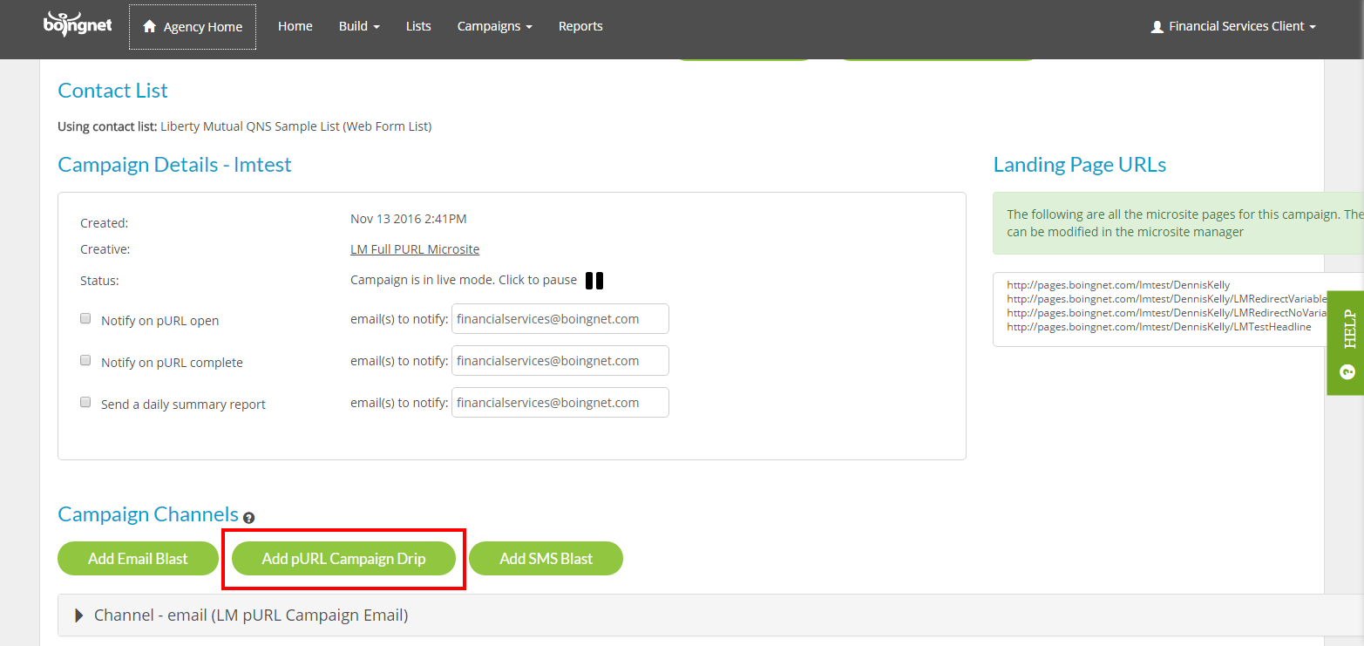Open Financial Services Client account dropdown
1364x646 pixels.
1233,26
